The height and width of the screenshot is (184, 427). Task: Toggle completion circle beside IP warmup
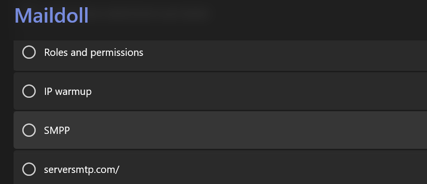click(x=29, y=91)
